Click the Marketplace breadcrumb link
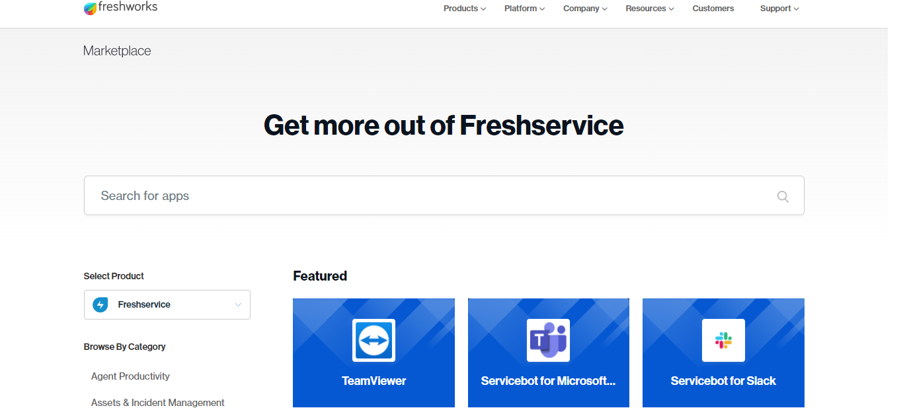This screenshot has width=907, height=410. [x=117, y=50]
